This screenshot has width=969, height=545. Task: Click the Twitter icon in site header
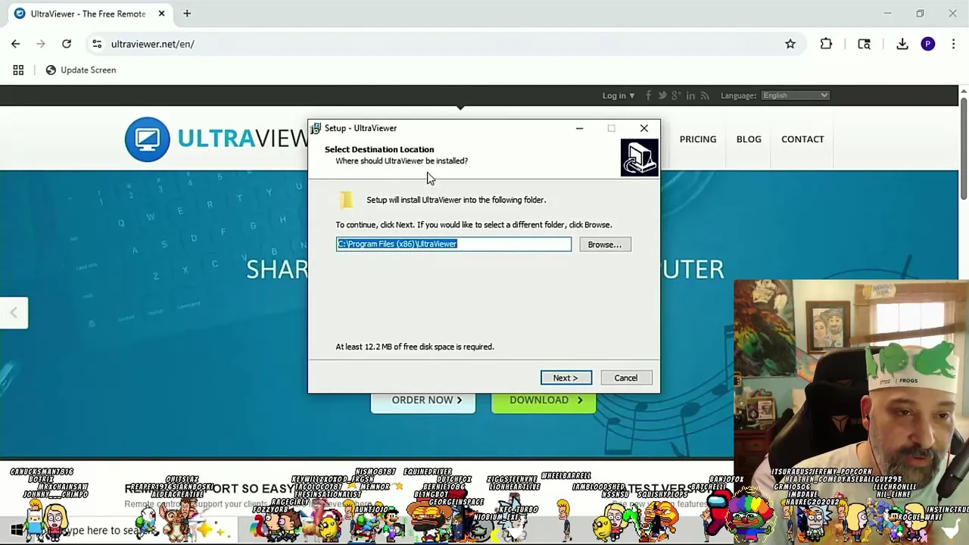click(x=662, y=95)
